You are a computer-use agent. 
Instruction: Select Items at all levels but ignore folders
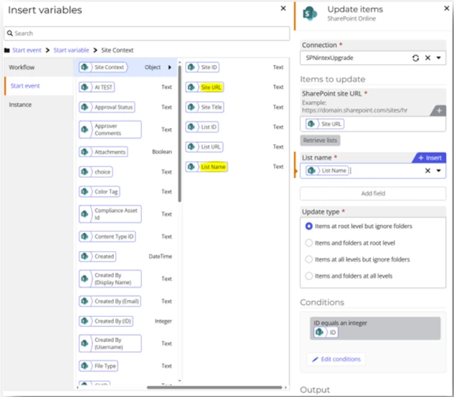[309, 259]
